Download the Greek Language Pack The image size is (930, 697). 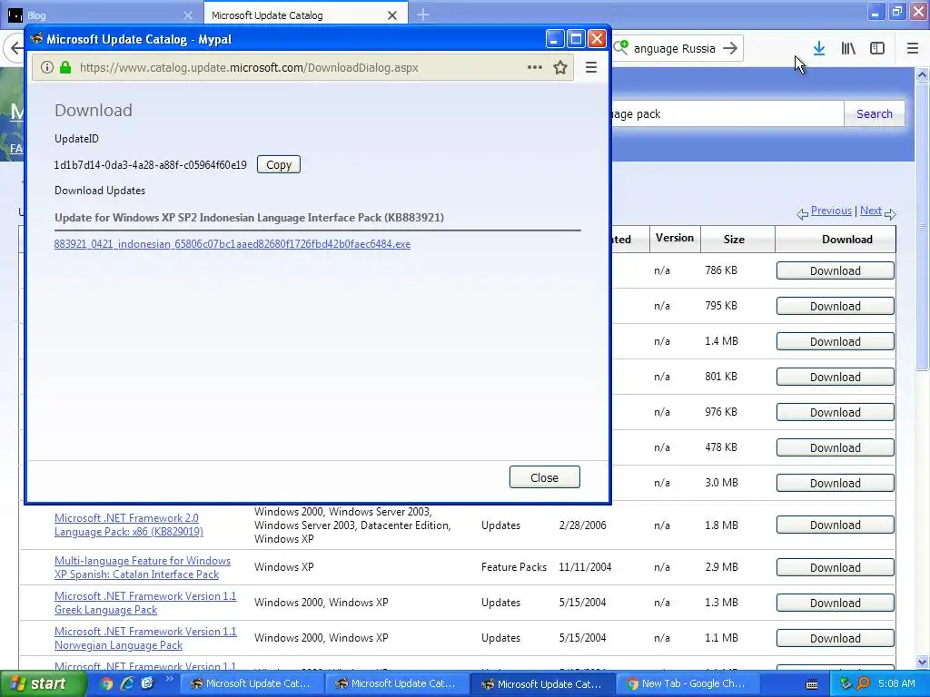[836, 604]
